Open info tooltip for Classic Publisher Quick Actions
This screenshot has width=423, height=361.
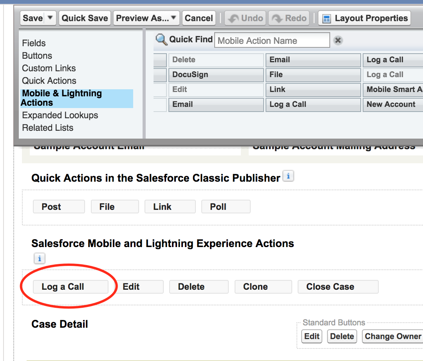(288, 176)
